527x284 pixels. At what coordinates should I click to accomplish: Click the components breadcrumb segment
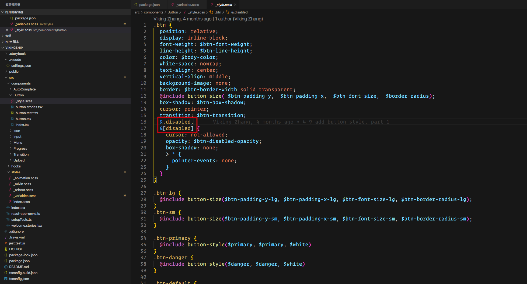pos(153,12)
